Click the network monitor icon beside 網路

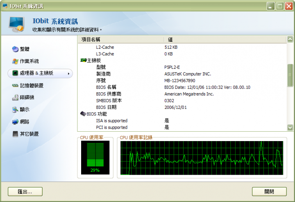(15, 122)
